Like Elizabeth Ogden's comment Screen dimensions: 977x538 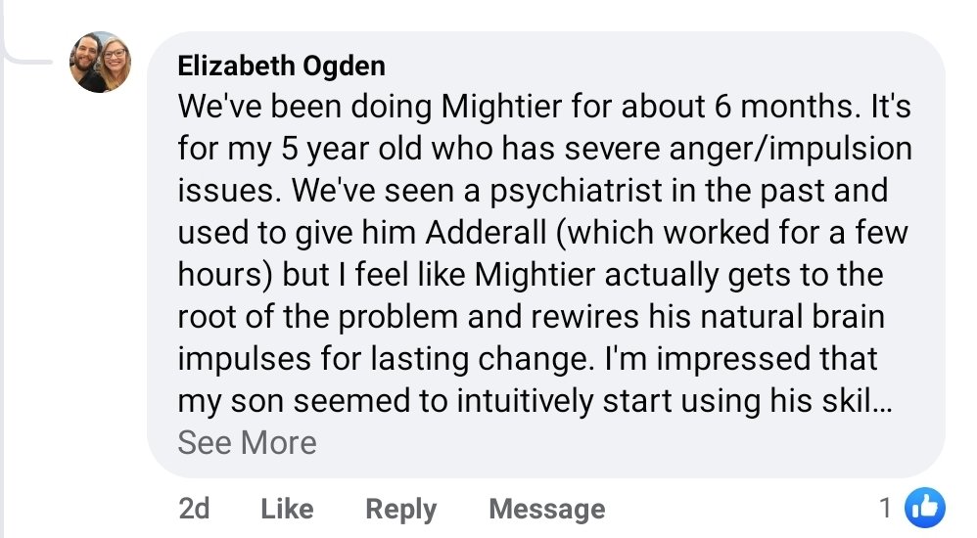[x=287, y=509]
